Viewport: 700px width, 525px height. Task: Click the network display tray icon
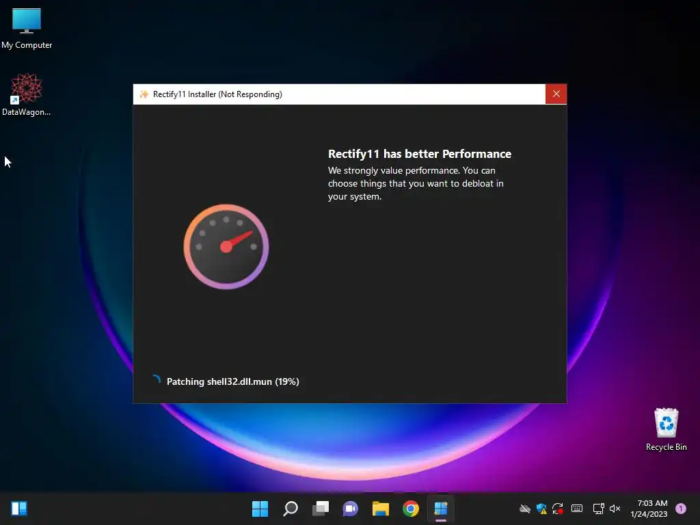coord(598,509)
